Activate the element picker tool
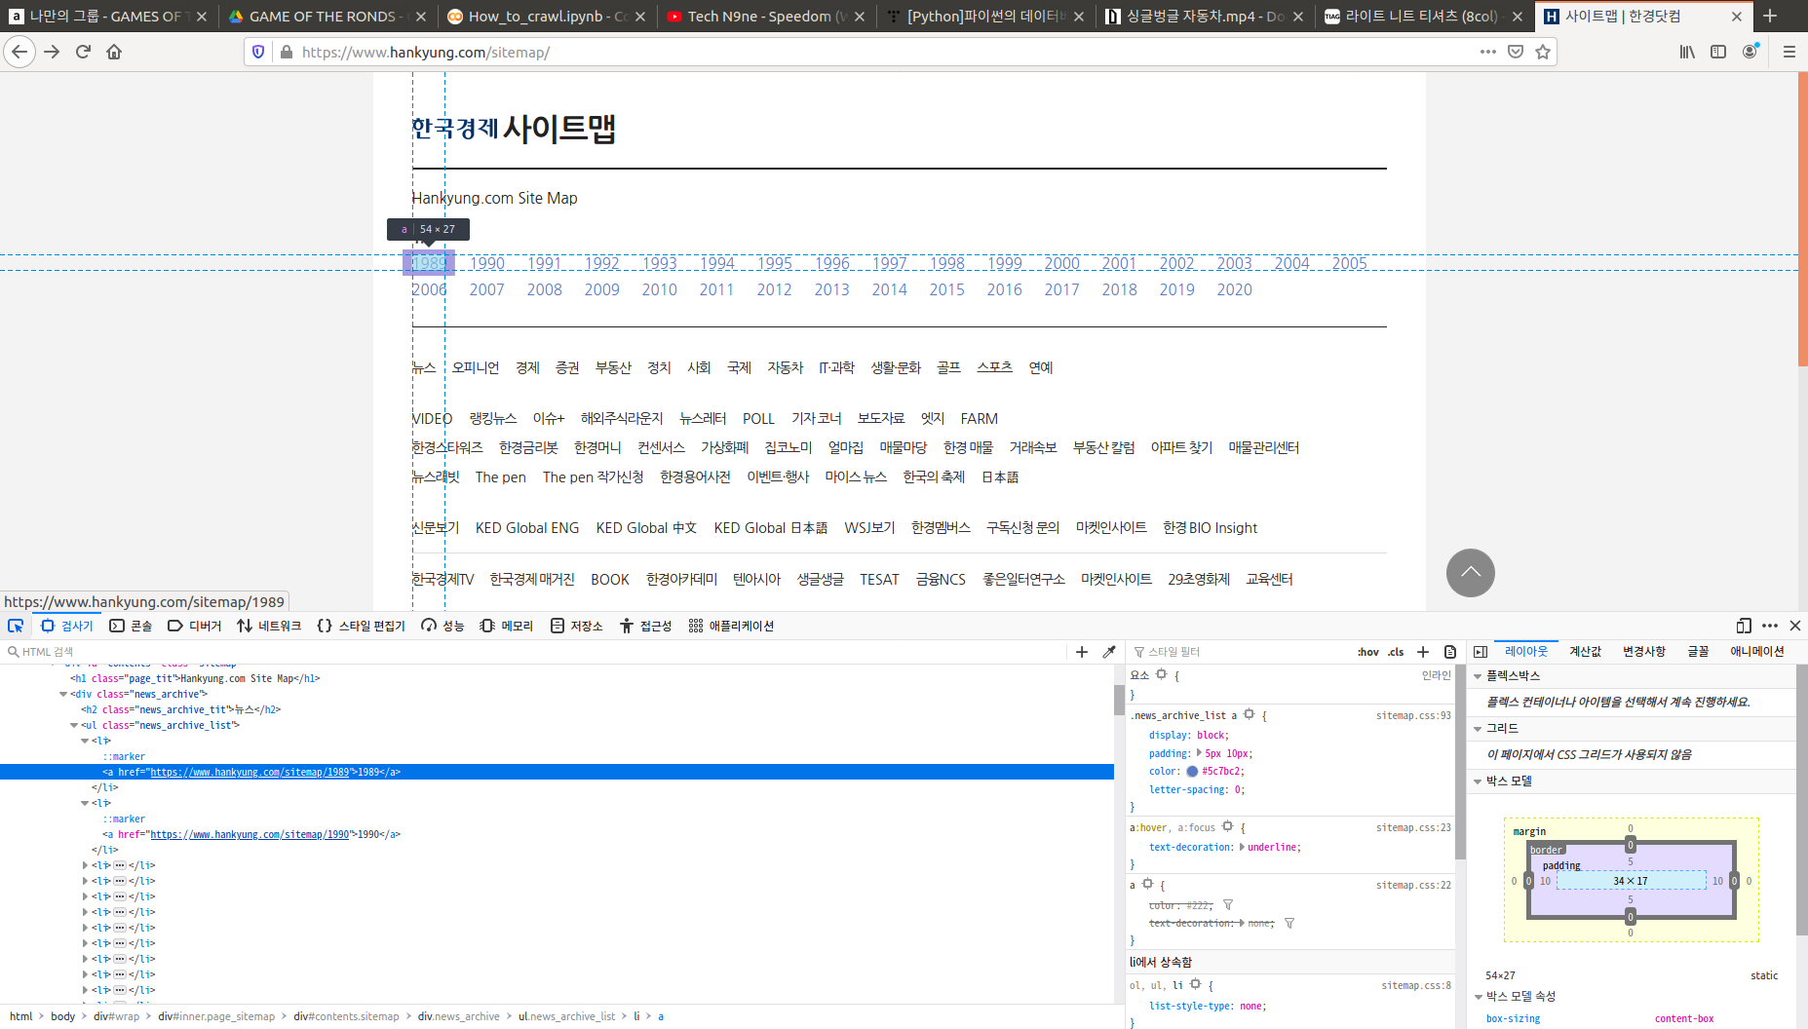The image size is (1808, 1029). (16, 626)
